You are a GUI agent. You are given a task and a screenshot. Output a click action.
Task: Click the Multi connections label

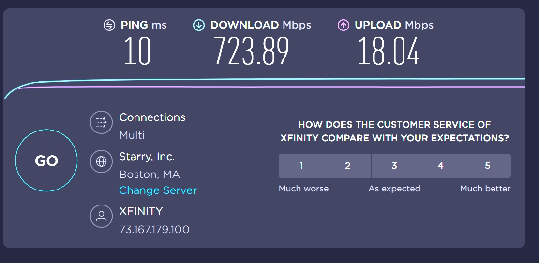tap(132, 135)
